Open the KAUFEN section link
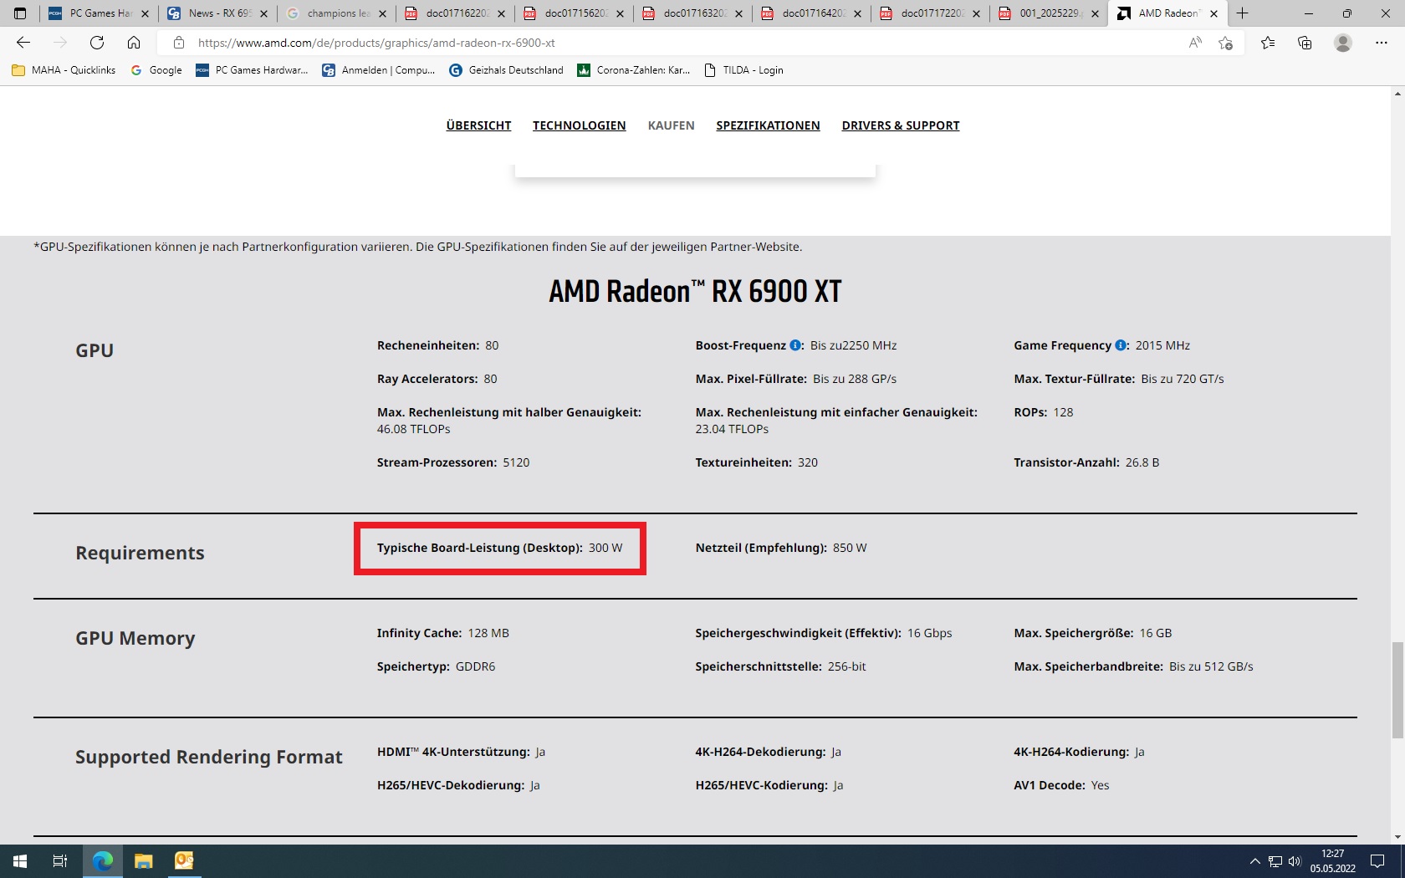The image size is (1405, 878). (671, 125)
